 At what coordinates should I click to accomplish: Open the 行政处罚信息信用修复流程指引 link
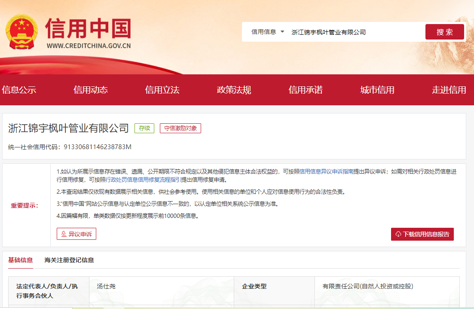(143, 180)
